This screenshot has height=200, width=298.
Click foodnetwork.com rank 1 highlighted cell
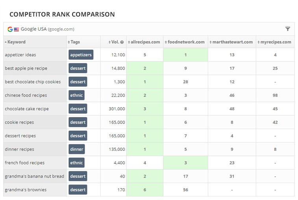tap(186, 55)
